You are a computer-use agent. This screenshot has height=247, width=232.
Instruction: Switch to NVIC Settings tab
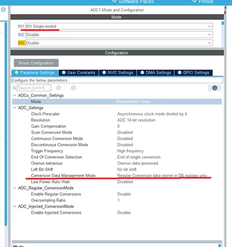(118, 73)
